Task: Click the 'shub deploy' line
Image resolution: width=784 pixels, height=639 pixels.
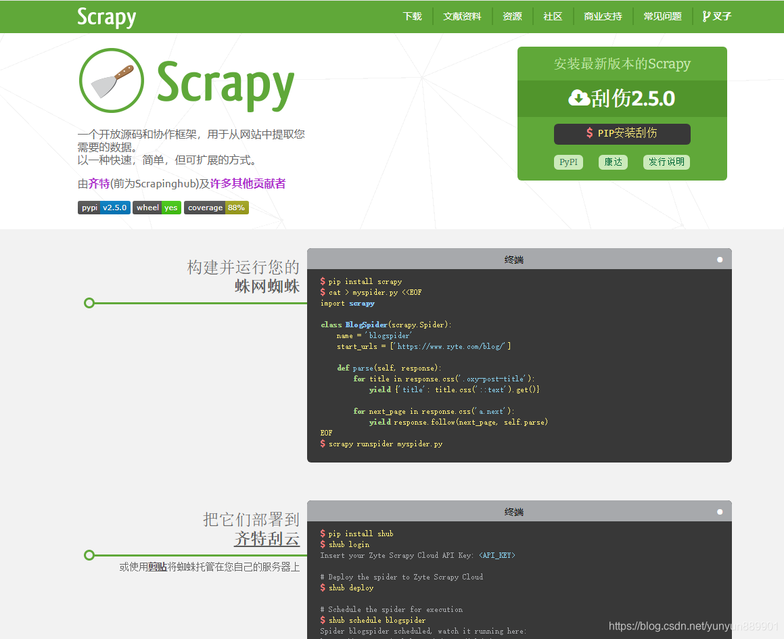Action: pyautogui.click(x=347, y=588)
